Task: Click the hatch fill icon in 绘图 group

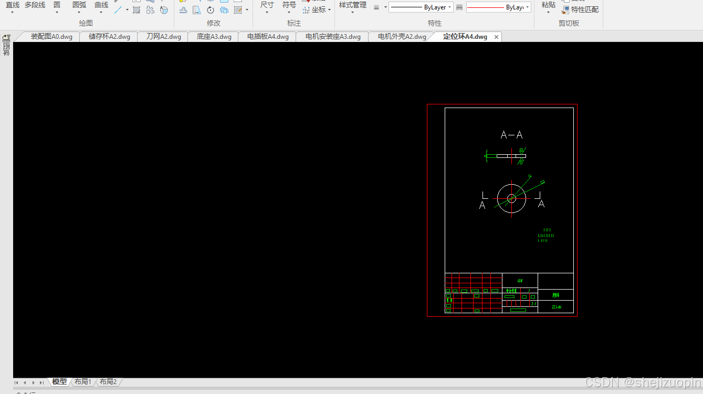Action: point(137,9)
